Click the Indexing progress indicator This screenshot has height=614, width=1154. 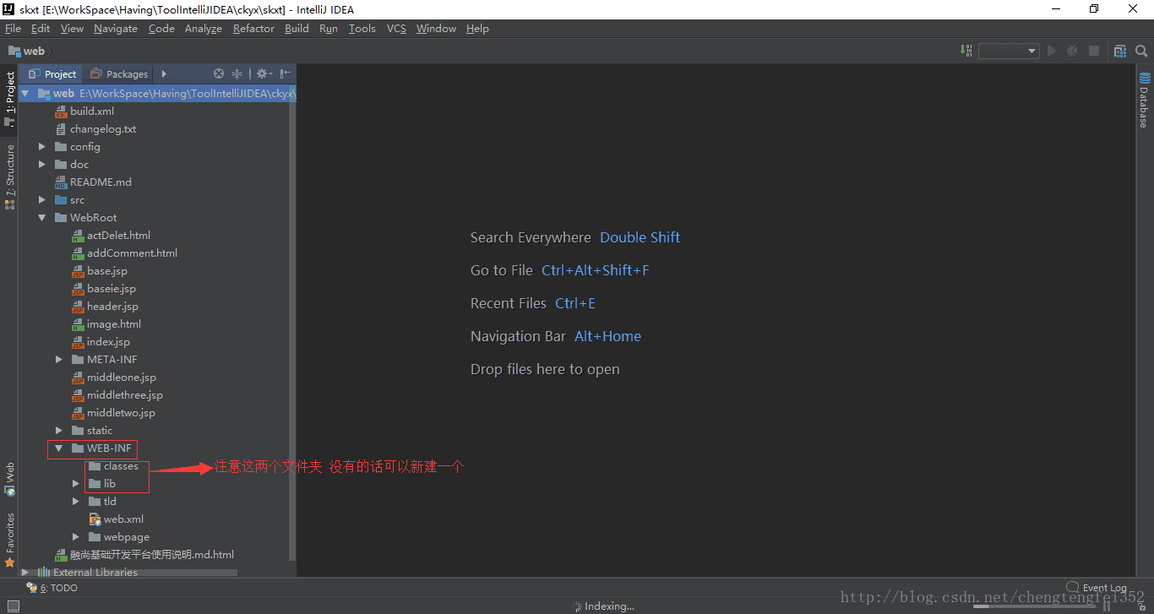(604, 606)
